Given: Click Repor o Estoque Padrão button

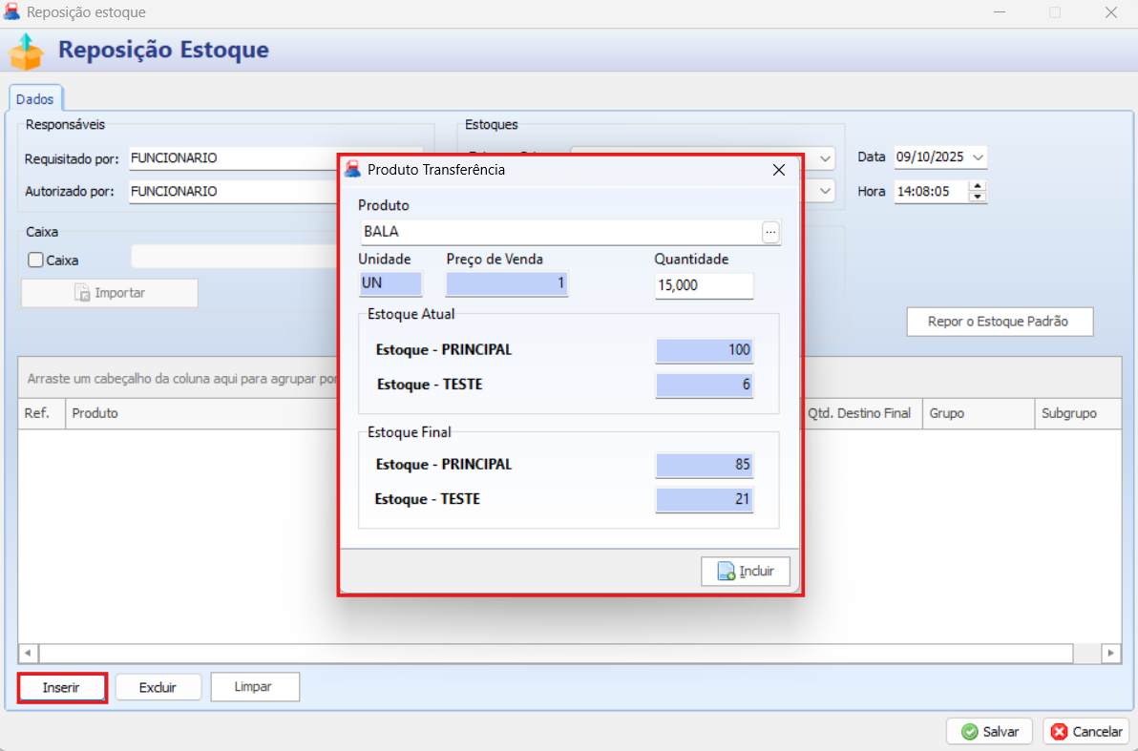Looking at the screenshot, I should point(999,322).
